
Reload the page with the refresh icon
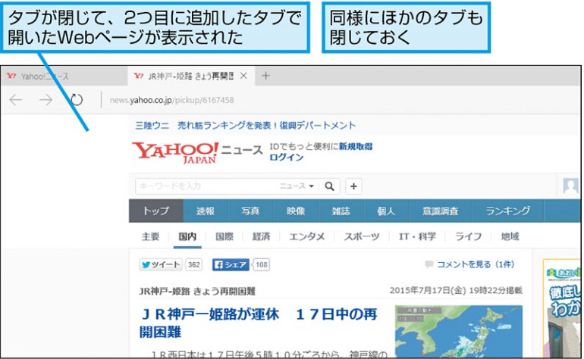coord(77,100)
